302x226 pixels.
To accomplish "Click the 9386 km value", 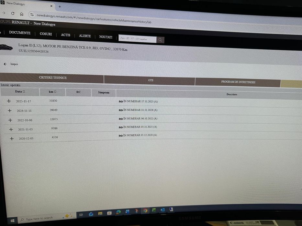I will [x=54, y=128].
